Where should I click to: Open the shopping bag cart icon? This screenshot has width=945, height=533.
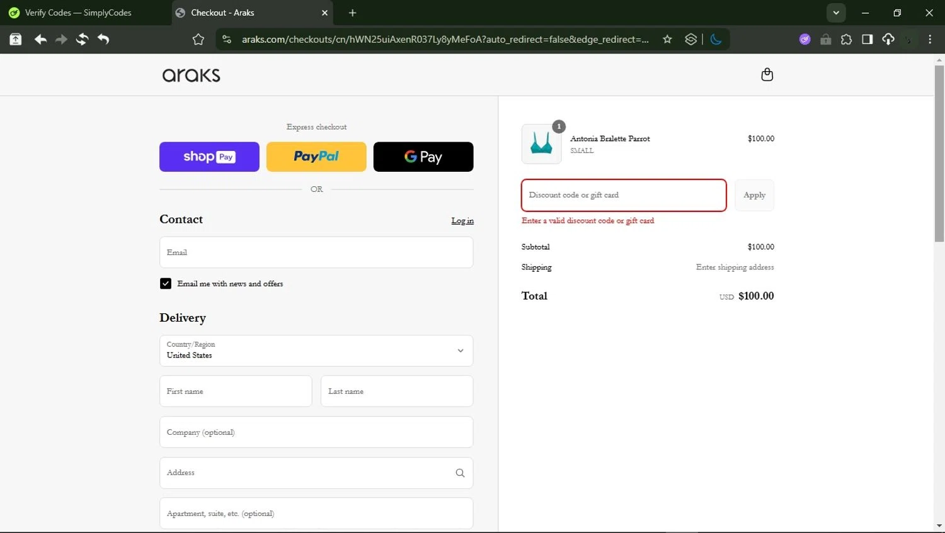pos(767,75)
